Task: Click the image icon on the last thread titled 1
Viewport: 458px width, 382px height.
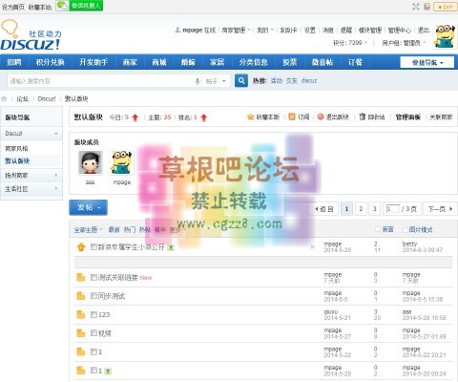Action: coord(108,371)
